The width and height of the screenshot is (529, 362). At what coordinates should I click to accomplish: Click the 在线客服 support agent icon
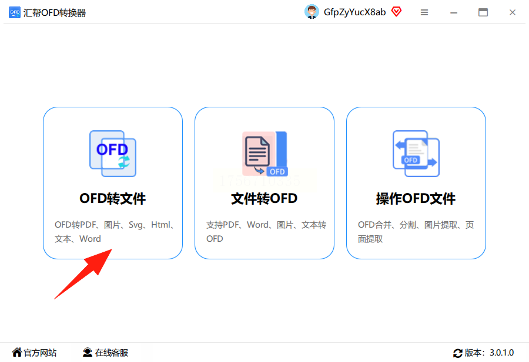point(88,352)
